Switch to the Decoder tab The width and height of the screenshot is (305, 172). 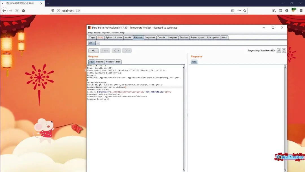(x=162, y=37)
